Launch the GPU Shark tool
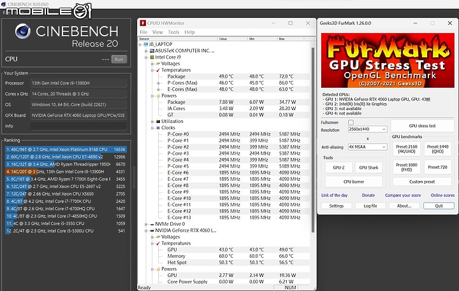Viewport: 459px width, 291px height. (368, 167)
